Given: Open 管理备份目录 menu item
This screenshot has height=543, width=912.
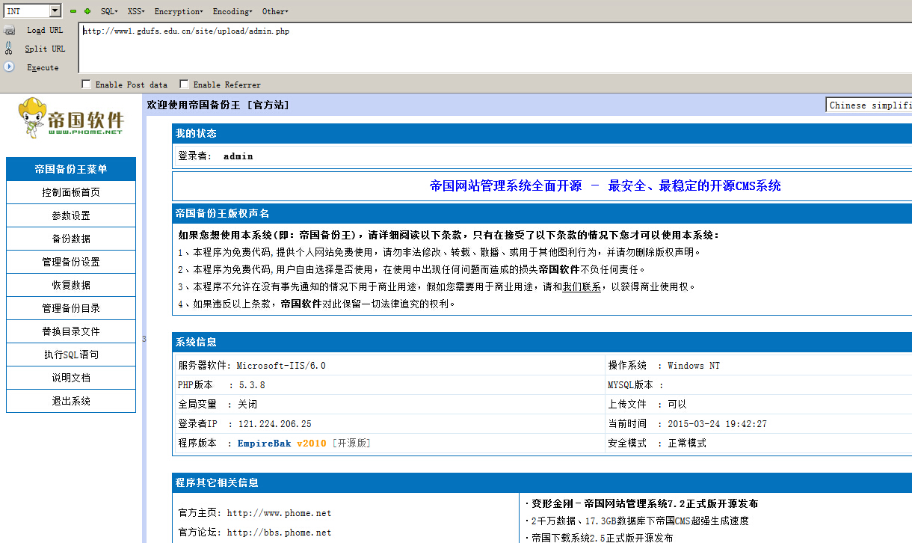Looking at the screenshot, I should point(71,308).
